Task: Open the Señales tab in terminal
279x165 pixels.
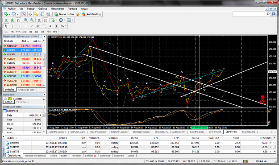Action: [90, 156]
